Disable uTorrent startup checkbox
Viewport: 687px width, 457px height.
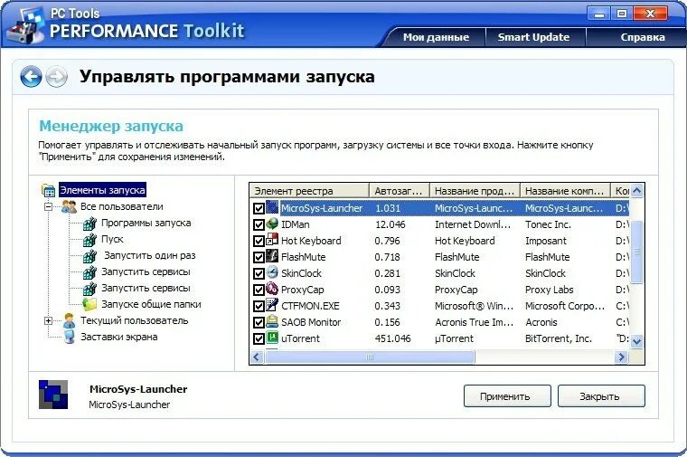pos(259,338)
